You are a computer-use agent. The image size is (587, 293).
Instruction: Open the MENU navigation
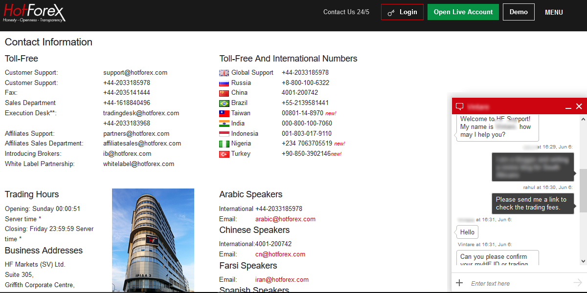click(x=554, y=13)
